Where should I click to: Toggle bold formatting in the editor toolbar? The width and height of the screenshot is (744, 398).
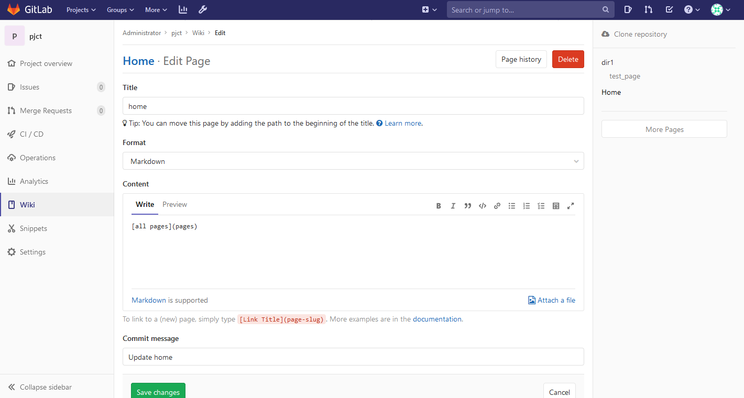[x=439, y=205]
